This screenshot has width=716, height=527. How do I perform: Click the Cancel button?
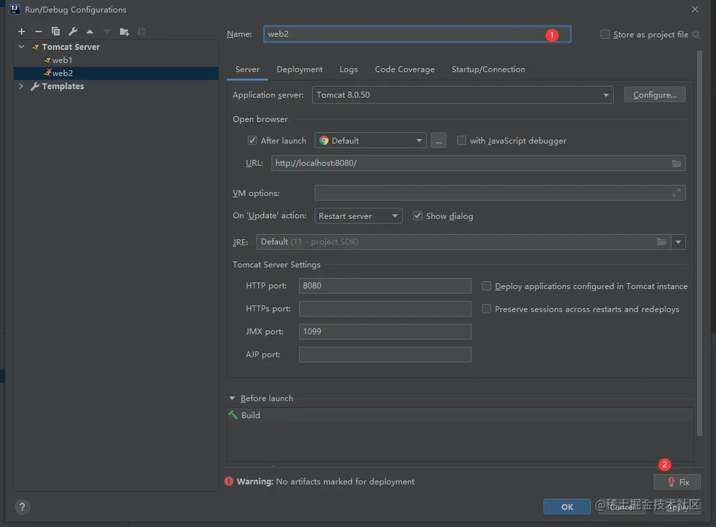[x=622, y=507]
